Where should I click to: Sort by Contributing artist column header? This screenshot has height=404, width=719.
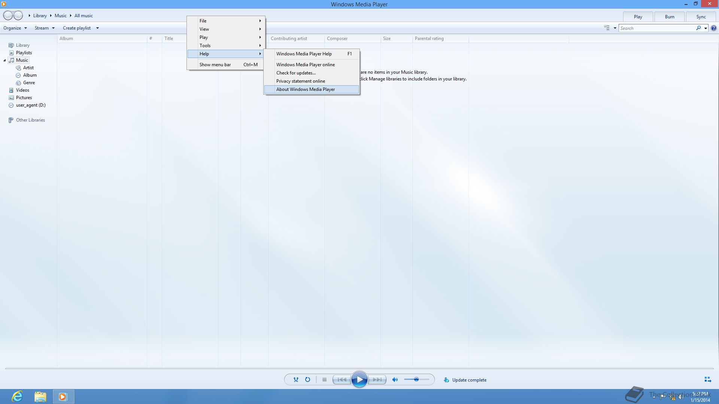tap(296, 39)
